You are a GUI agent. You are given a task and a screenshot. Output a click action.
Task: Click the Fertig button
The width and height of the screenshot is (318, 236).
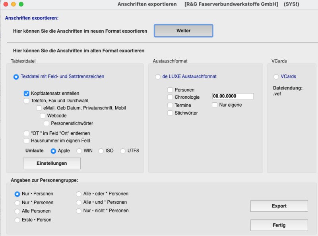tap(279, 225)
